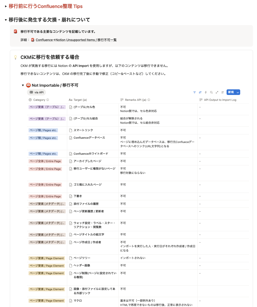Click page icon of 添付ファイルの履歴 row

coord(71,204)
